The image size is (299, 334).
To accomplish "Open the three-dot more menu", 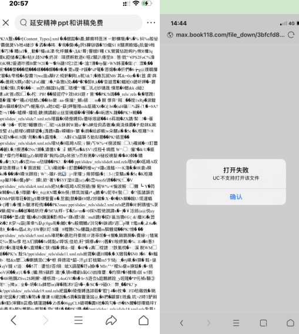I will 151,22.
